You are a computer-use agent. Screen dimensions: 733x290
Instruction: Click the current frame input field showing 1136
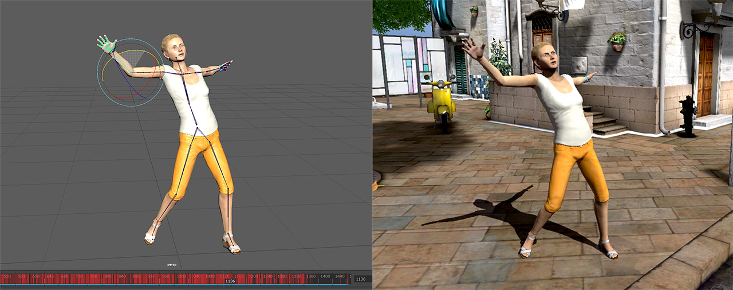coord(361,279)
